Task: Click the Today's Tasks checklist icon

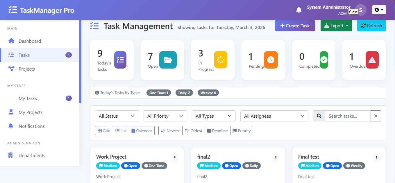Action: 120,60
